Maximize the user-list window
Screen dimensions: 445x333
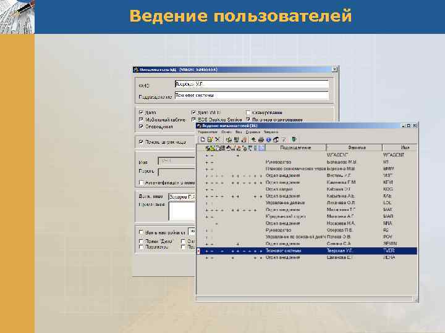pyautogui.click(x=409, y=126)
